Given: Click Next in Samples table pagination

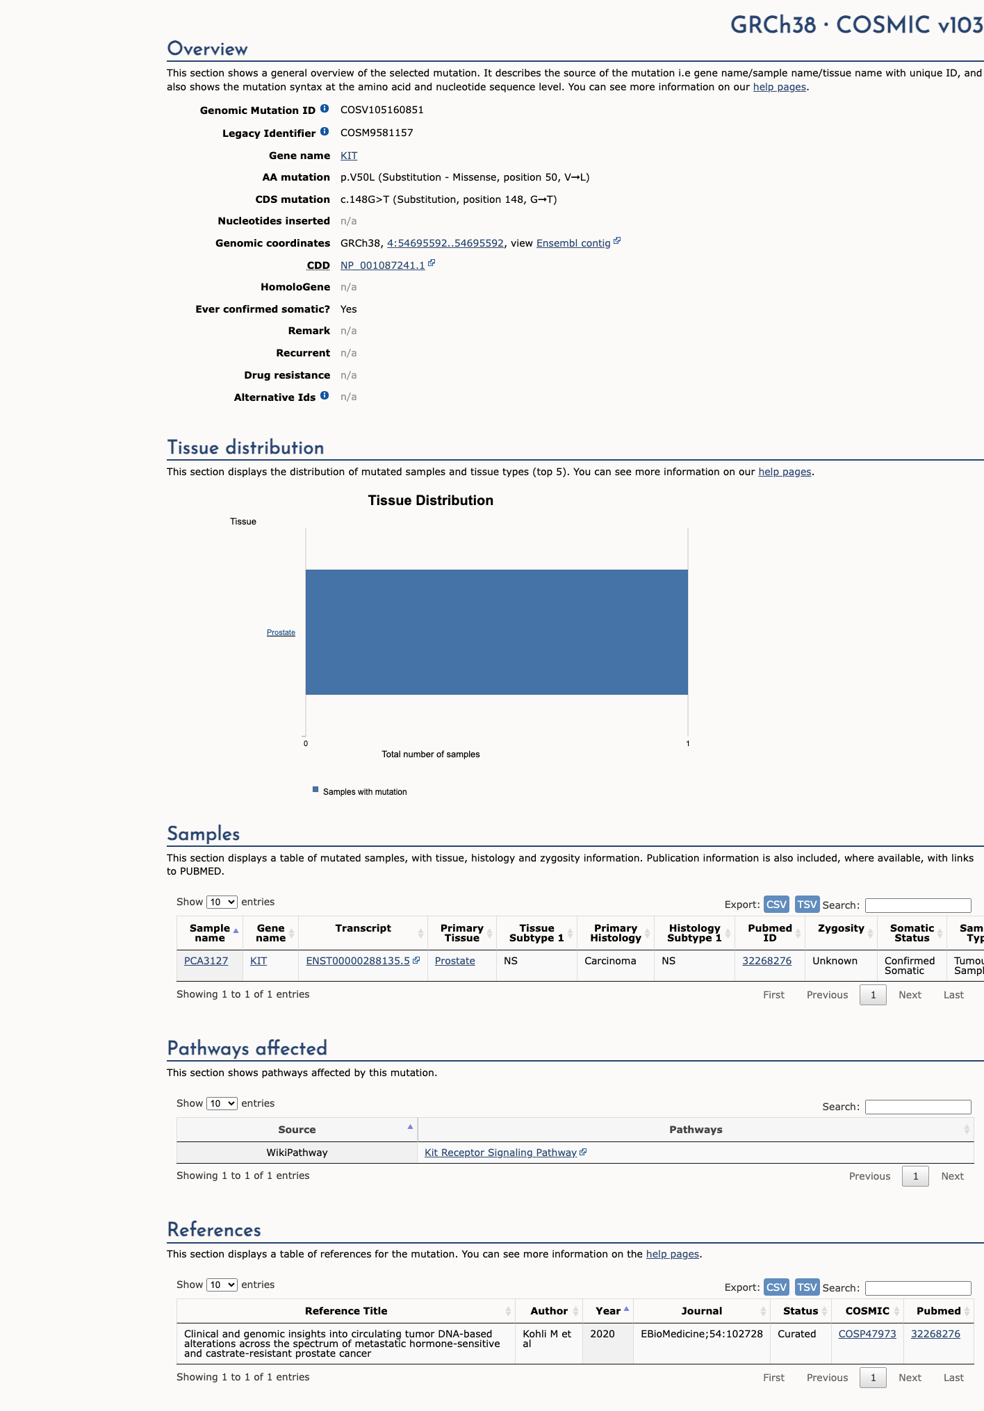Looking at the screenshot, I should (910, 995).
